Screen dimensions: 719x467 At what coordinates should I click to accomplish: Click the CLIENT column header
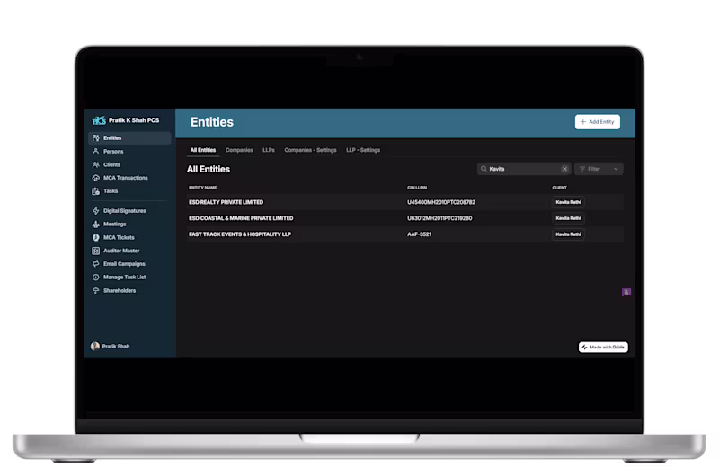coord(559,188)
